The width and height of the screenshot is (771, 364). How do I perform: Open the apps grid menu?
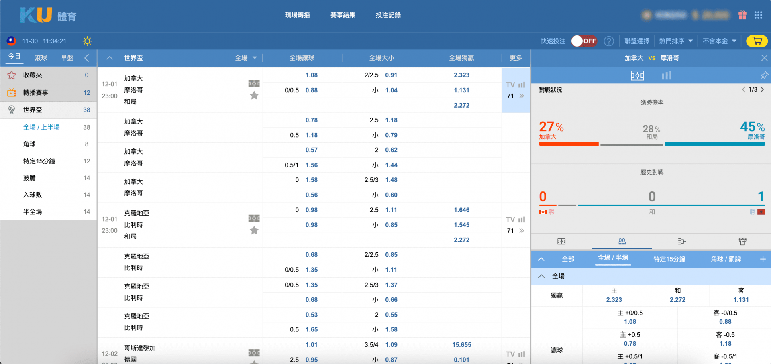[758, 15]
